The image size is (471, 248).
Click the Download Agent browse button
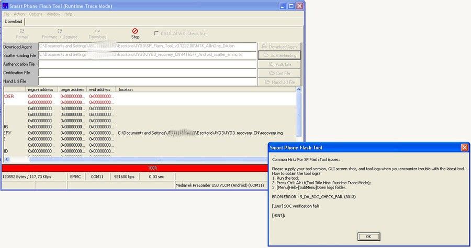point(279,46)
